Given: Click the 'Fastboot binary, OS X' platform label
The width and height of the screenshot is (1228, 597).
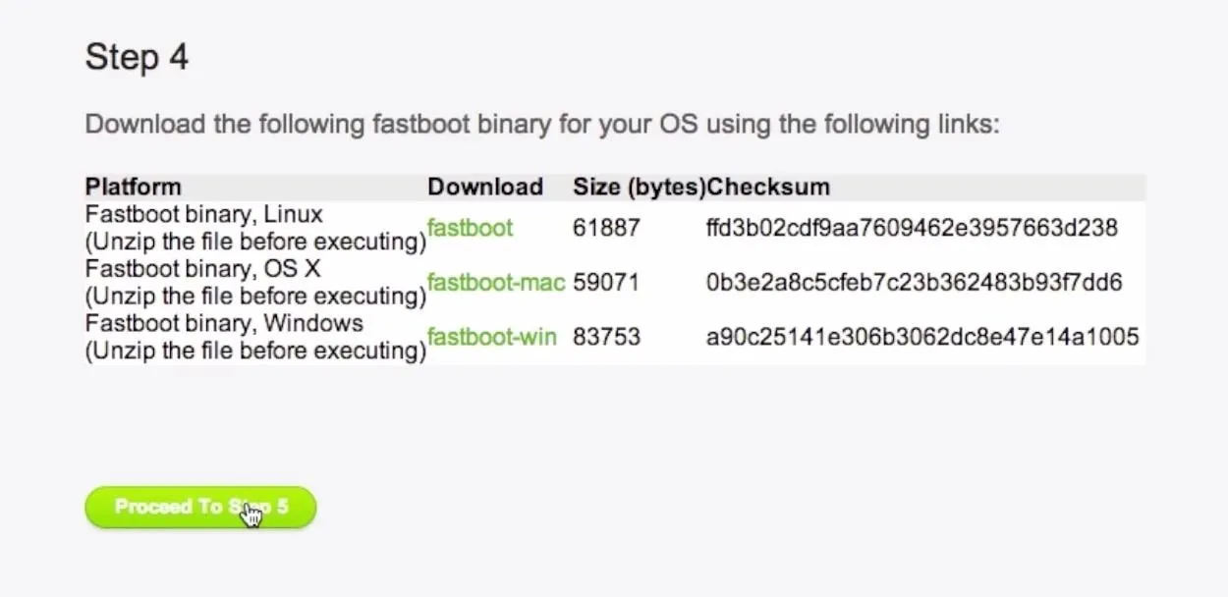Looking at the screenshot, I should click(x=203, y=268).
